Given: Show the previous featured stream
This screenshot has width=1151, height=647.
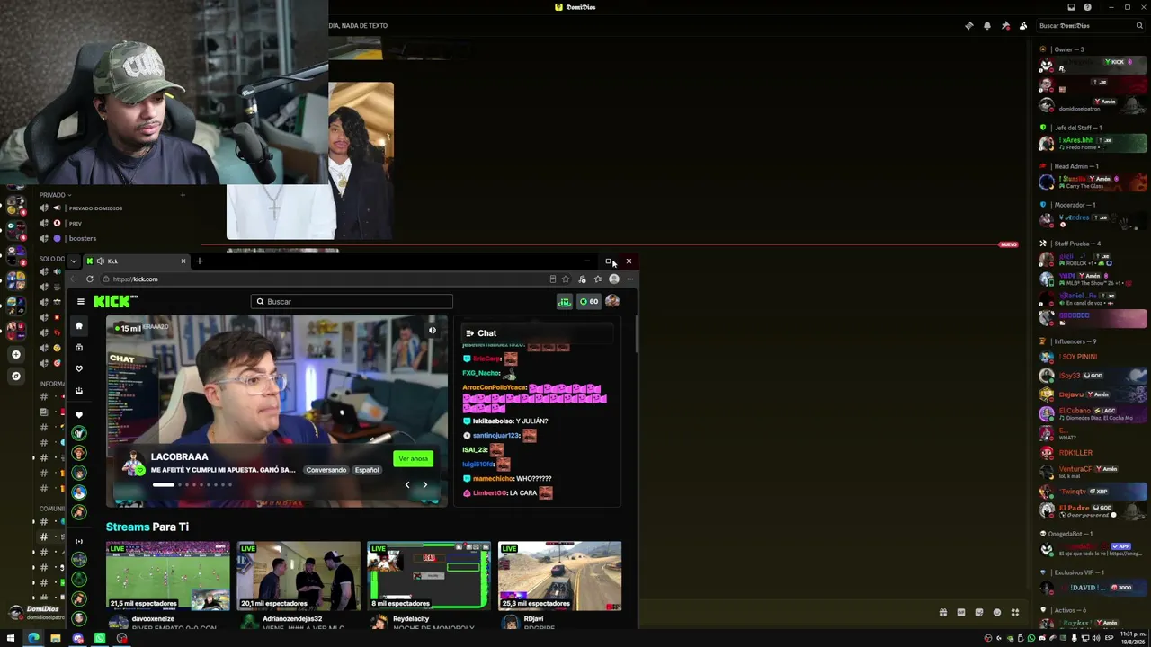Looking at the screenshot, I should [406, 485].
